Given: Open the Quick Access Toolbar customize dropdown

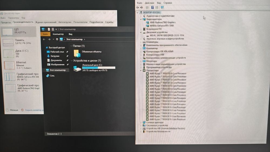Looking at the screenshot, I should pos(56,29).
